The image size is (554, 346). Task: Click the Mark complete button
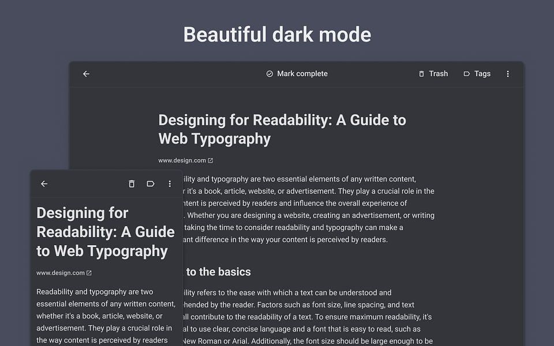pyautogui.click(x=297, y=74)
